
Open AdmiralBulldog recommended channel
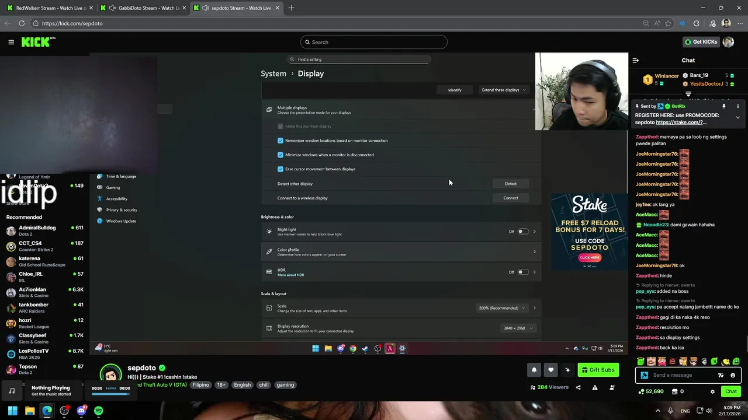[x=44, y=230]
